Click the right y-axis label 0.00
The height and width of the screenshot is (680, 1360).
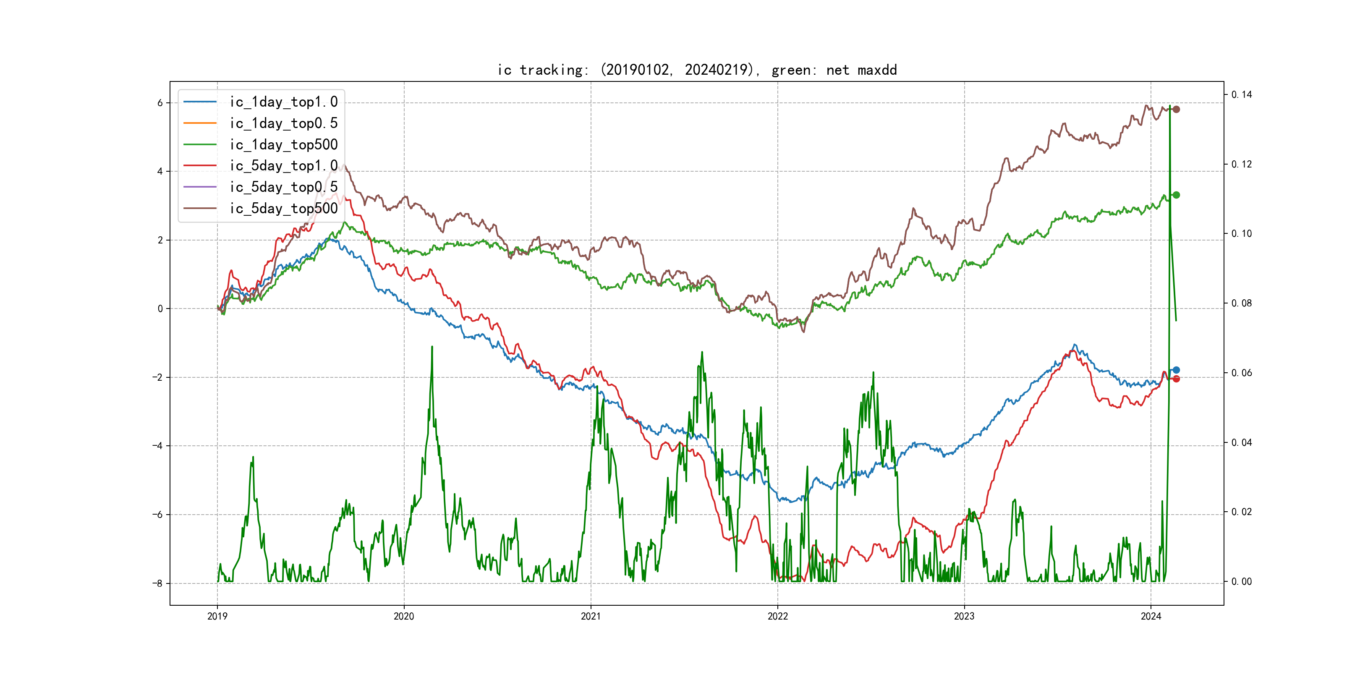point(1241,581)
